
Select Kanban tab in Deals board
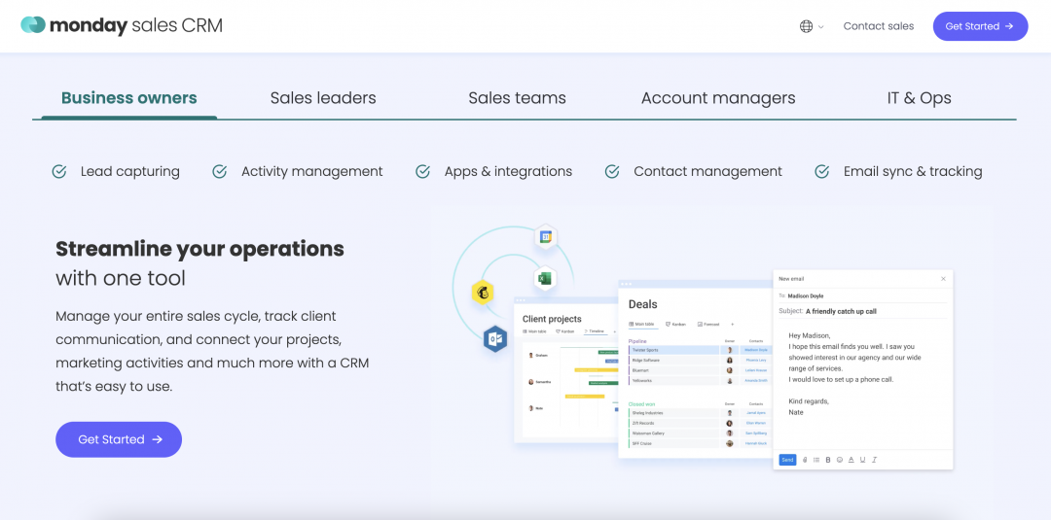(675, 324)
